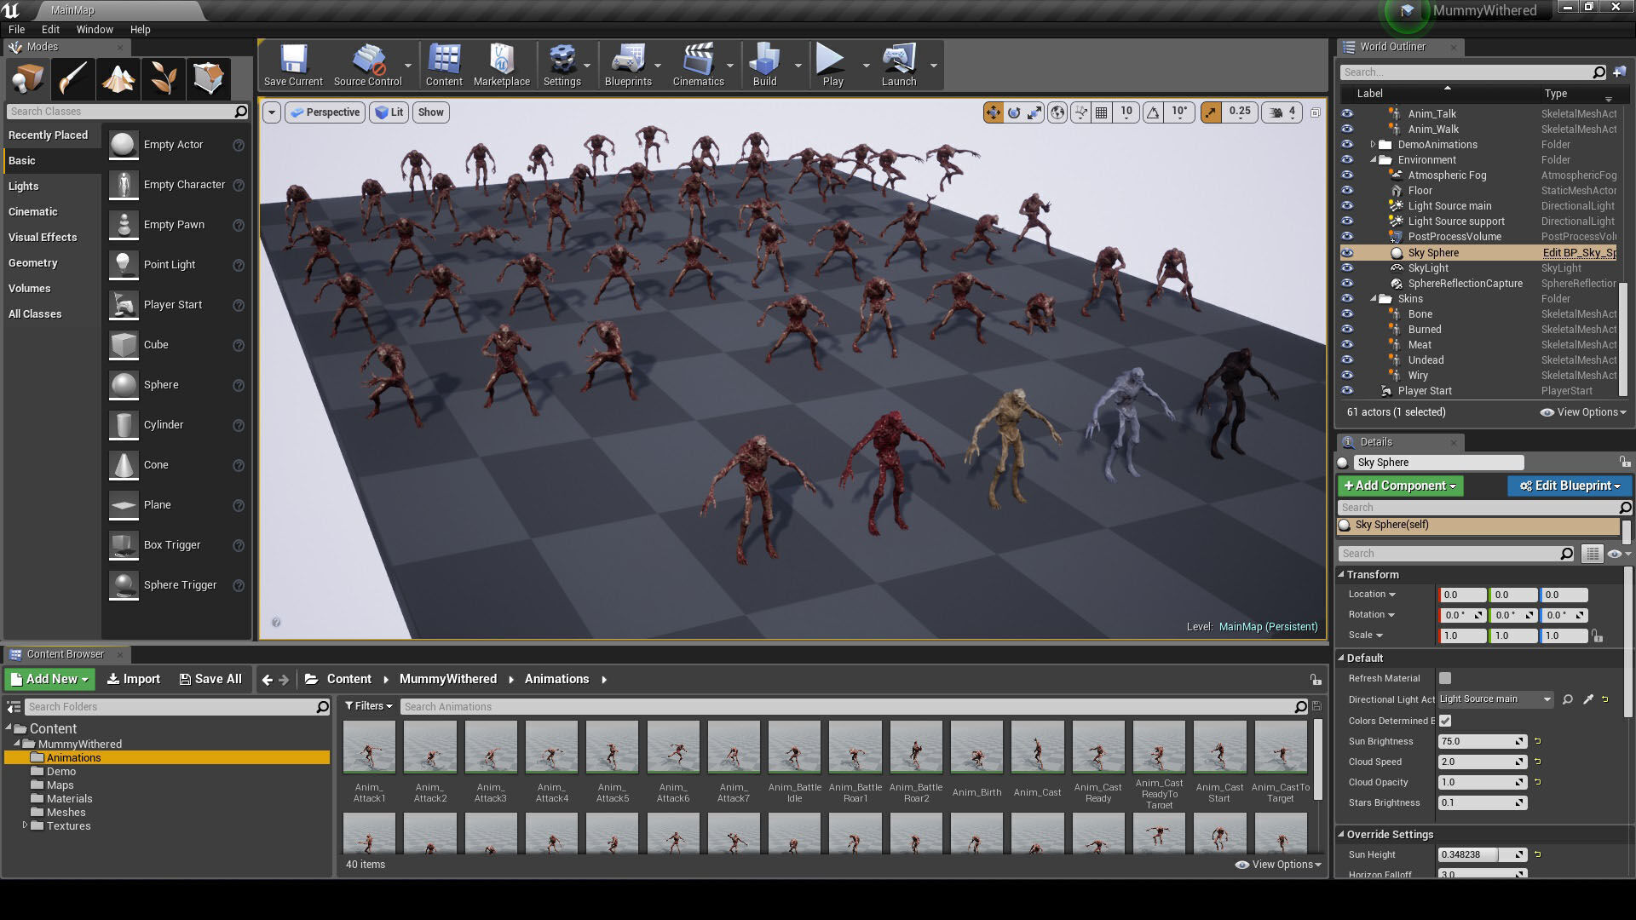Expand the Textures folder in Content Browser
This screenshot has height=920, width=1636.
click(25, 825)
